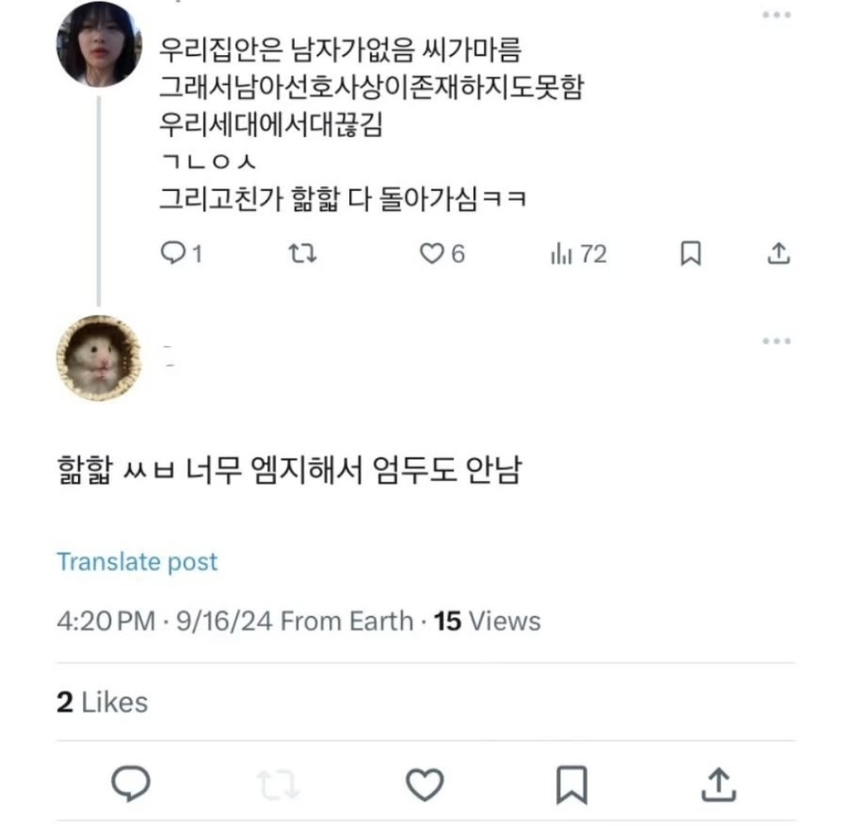The width and height of the screenshot is (851, 832).
Task: Open the 2 Likes list
Action: [x=102, y=702]
